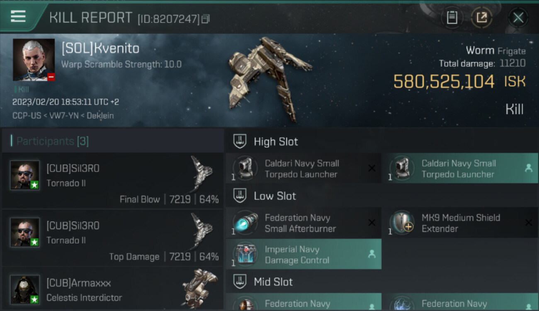Screen dimensions: 539x311
Task: Select the Imperial Navy Damage Control item
Action: (x=303, y=254)
